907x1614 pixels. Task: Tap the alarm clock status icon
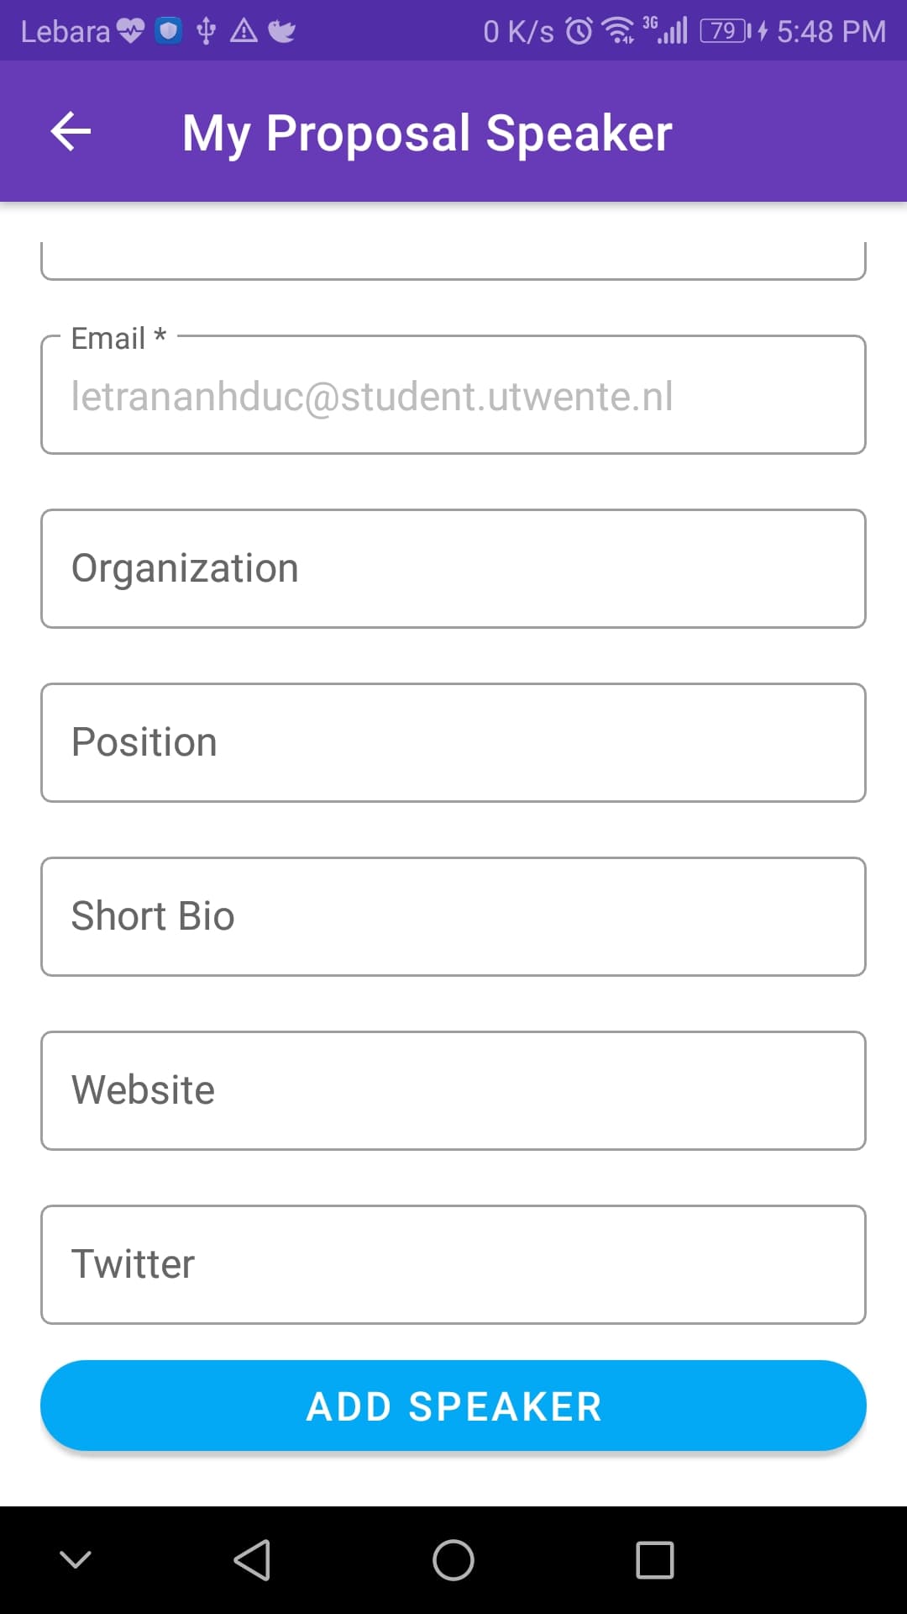pyautogui.click(x=579, y=32)
